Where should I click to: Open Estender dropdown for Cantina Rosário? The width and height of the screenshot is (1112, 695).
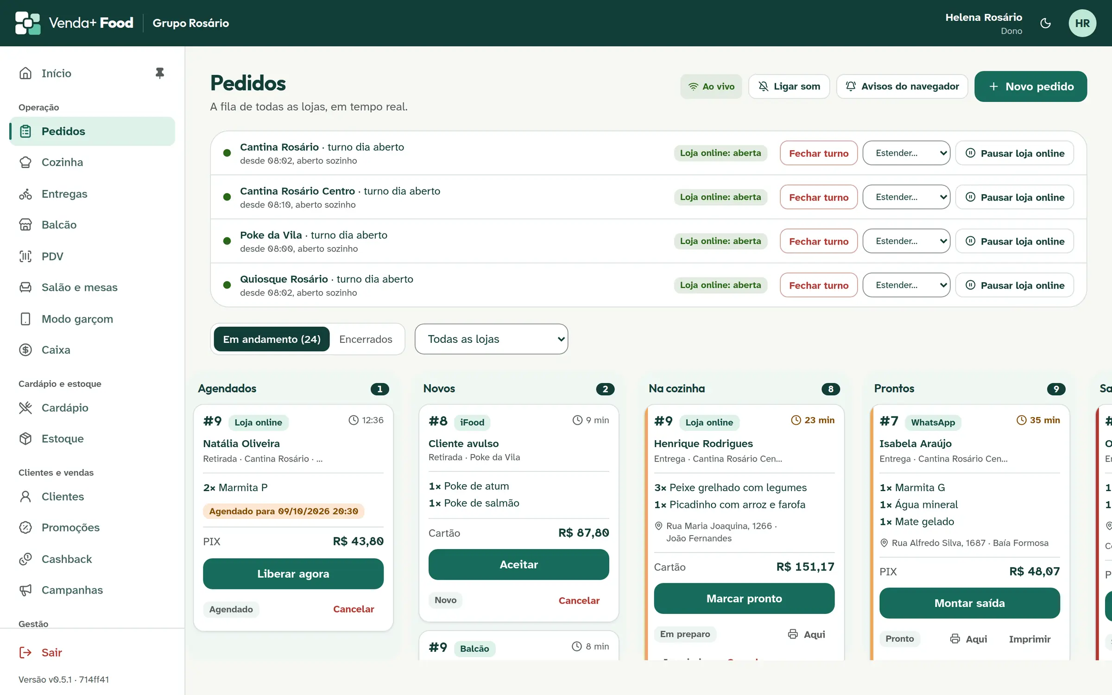(x=906, y=153)
